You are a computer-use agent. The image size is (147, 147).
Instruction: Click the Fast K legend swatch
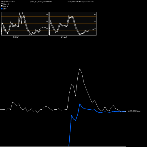(2, 6)
